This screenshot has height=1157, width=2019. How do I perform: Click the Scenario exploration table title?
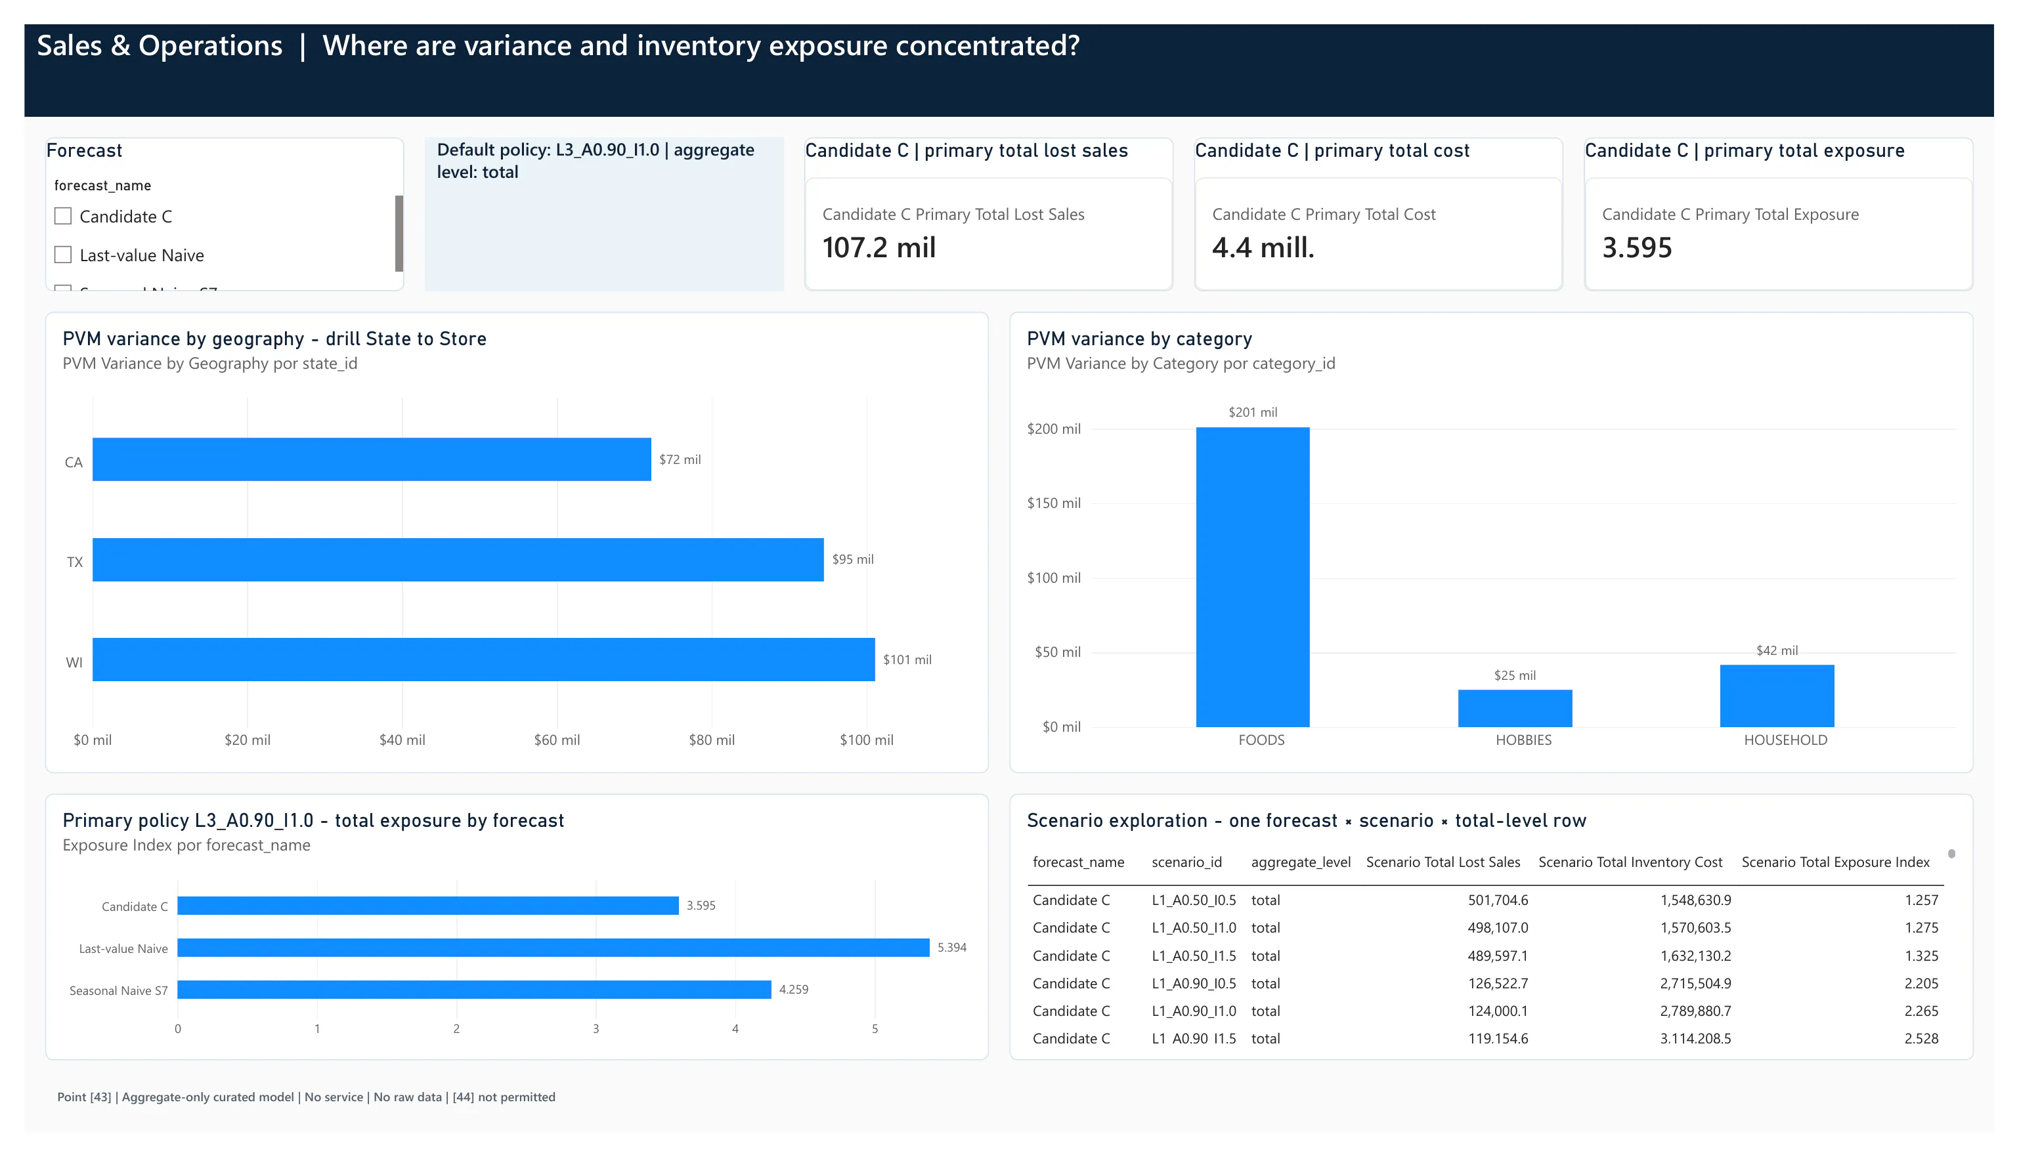1306,821
